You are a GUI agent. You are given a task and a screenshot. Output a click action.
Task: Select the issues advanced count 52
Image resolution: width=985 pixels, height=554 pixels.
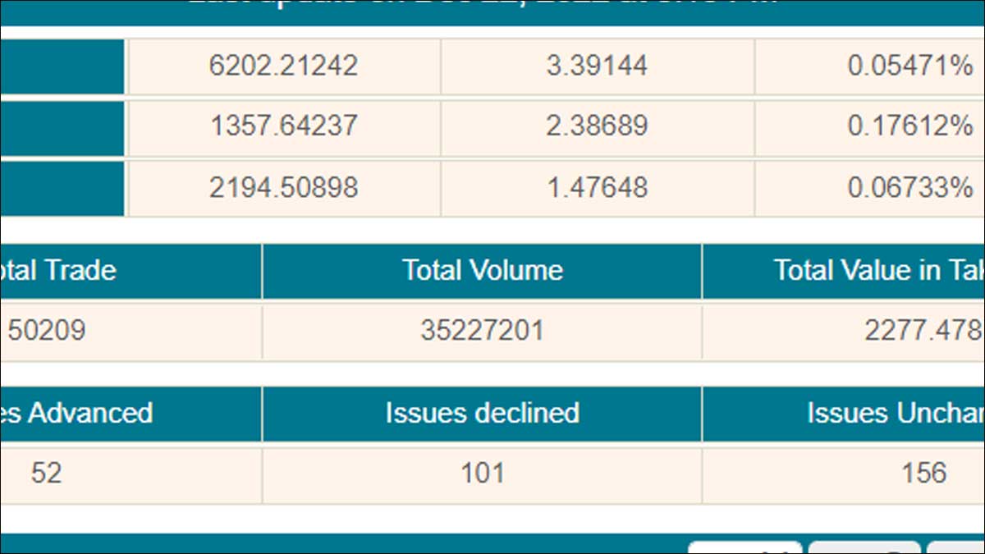click(47, 474)
